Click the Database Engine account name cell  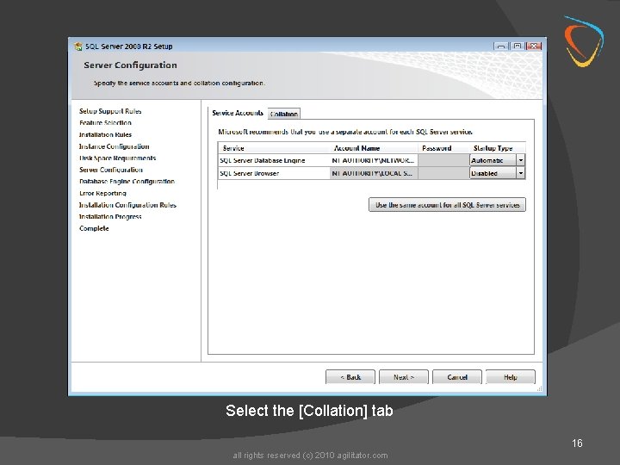[x=374, y=160]
